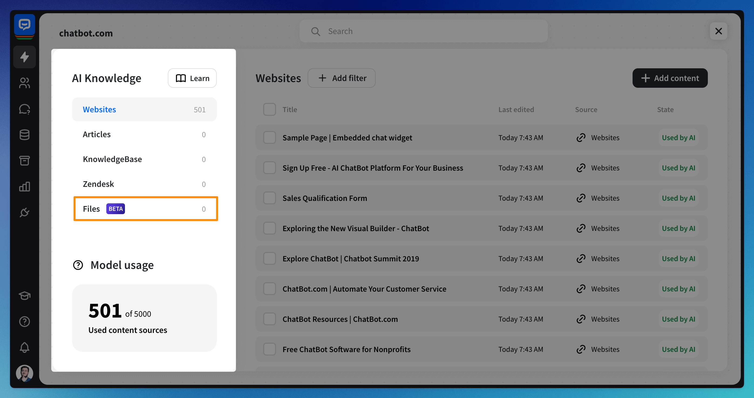This screenshot has width=754, height=398.
Task: Click link icon in Sales Qualification Form row
Action: coord(581,198)
